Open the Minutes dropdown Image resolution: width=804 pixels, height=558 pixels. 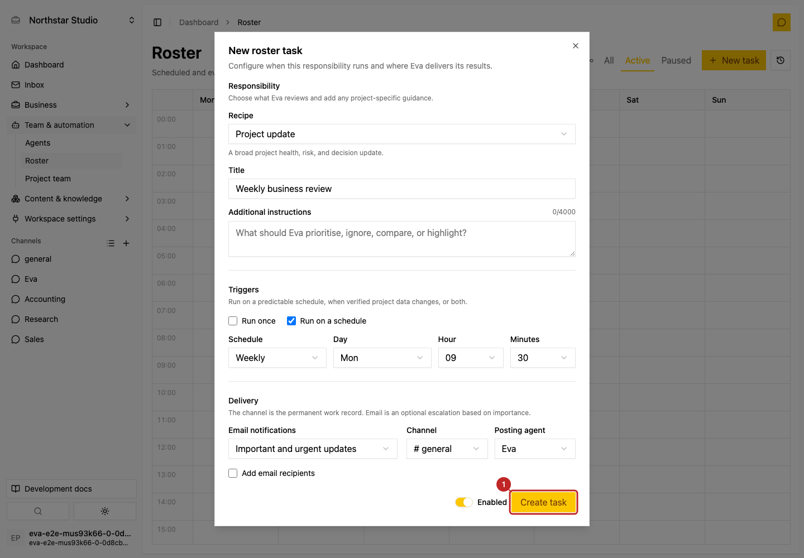click(x=543, y=358)
